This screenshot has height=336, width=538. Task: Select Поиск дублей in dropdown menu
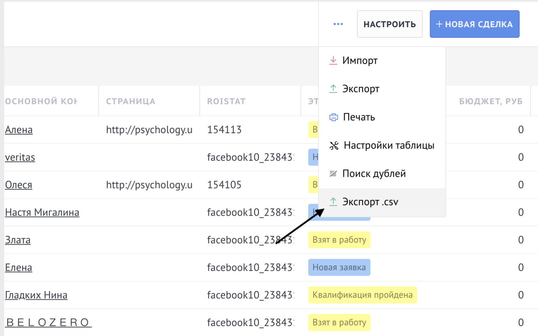click(x=374, y=174)
